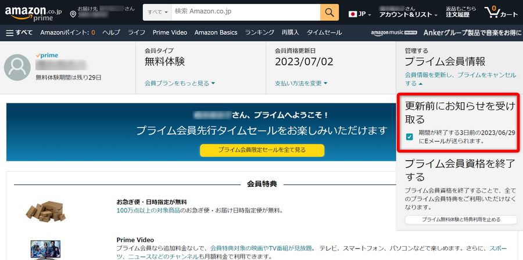Click the orange search magnifier button
Viewport: 523px width, 260px height.
click(329, 12)
